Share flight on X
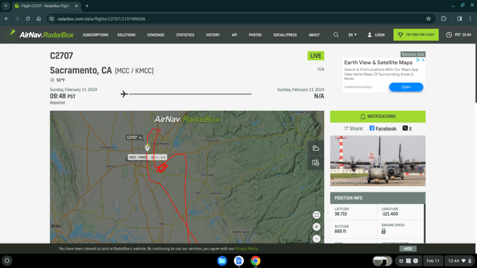477x268 pixels. pyautogui.click(x=407, y=129)
